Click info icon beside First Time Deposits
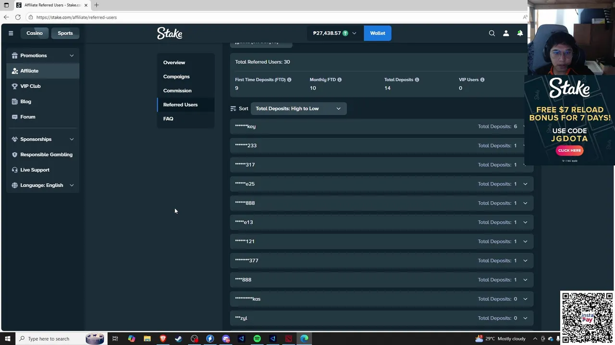615x345 pixels. [289, 80]
